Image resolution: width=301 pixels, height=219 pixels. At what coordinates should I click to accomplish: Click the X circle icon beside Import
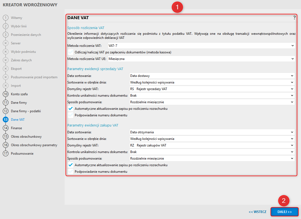(5, 85)
